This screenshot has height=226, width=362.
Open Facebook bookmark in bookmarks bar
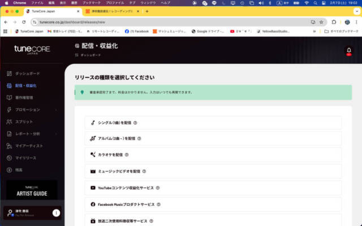[x=136, y=31]
